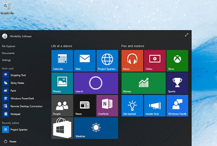Open the Windows Feedback tile
This screenshot has height=146, width=217.
178,105
